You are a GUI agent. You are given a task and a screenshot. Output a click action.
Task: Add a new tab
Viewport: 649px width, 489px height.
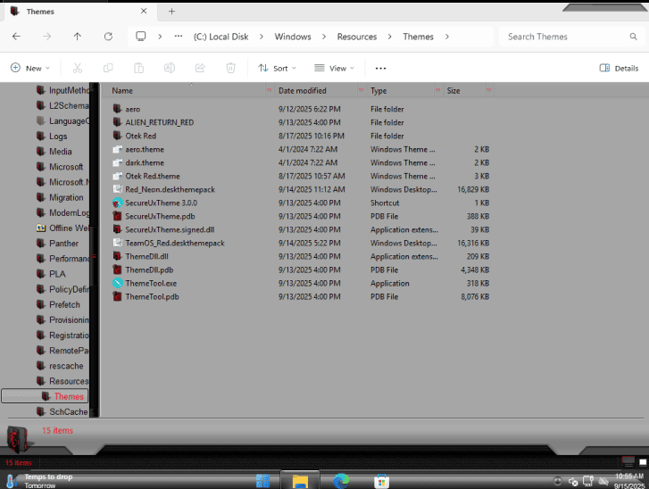(x=171, y=12)
